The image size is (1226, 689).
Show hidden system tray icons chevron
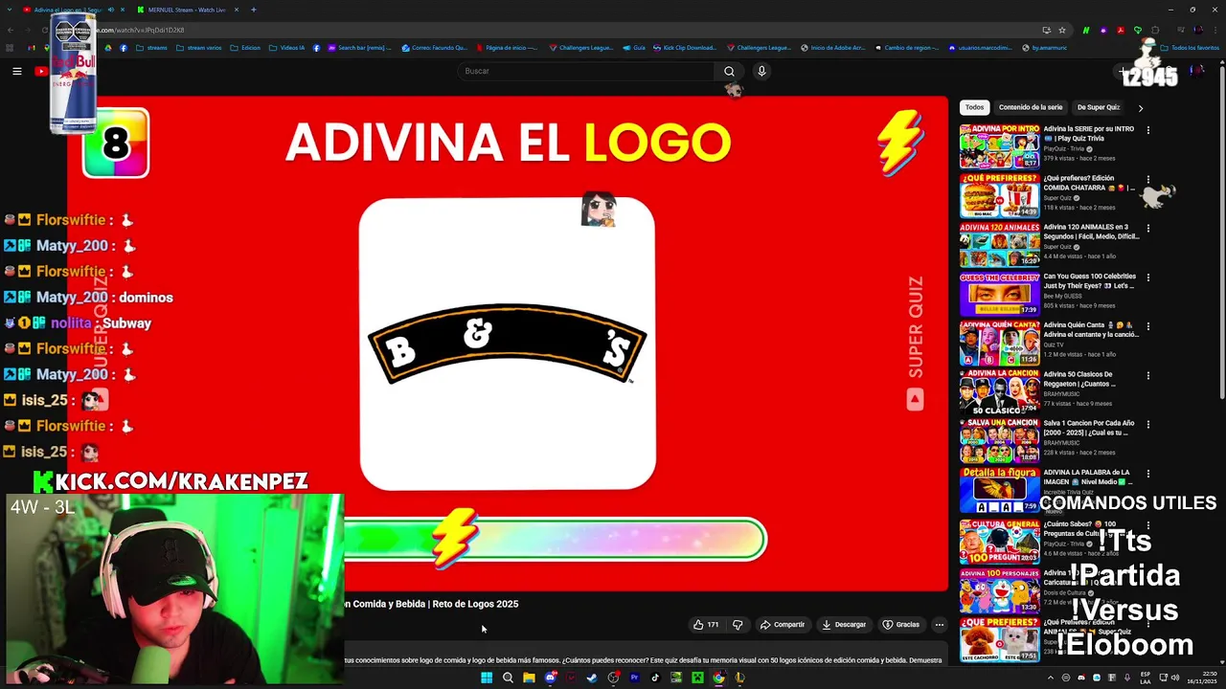[x=1051, y=678]
